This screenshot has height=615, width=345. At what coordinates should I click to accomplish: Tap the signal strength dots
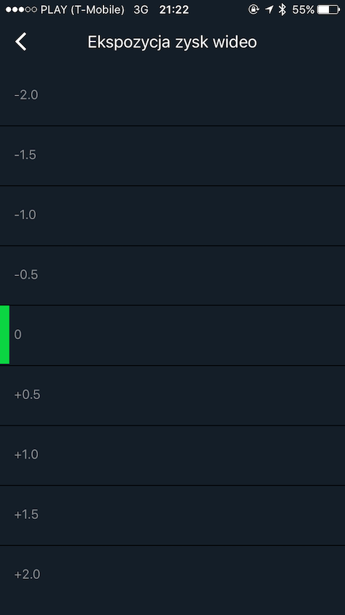click(21, 10)
